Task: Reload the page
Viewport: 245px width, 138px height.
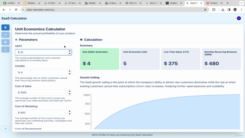Action: [x=16, y=10]
